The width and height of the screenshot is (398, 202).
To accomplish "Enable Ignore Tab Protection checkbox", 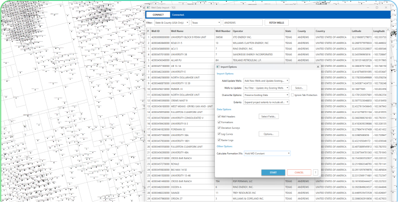I will [x=292, y=95].
